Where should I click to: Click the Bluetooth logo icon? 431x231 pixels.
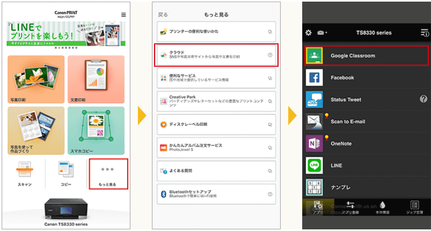[x=164, y=194]
